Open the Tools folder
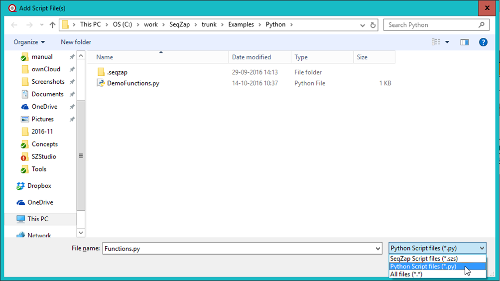The width and height of the screenshot is (500, 281). click(38, 169)
